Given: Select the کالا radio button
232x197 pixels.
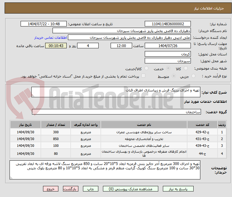Looking at the screenshot, I should (x=186, y=68).
